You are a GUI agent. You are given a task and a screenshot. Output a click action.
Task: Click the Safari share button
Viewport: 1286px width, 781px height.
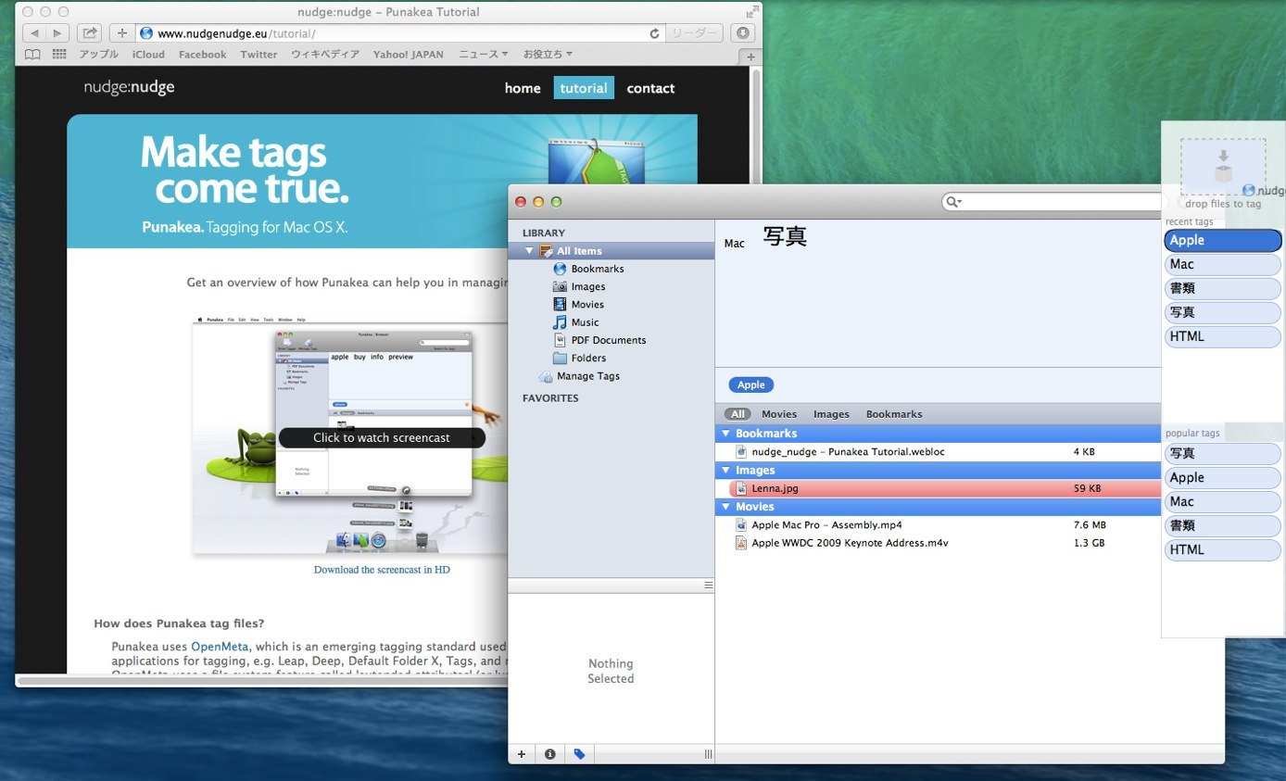tap(89, 33)
